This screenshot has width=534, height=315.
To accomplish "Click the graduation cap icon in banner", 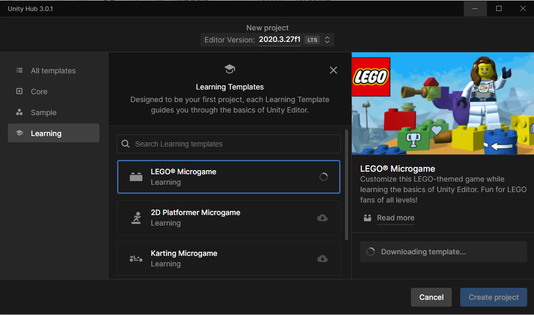I will pyautogui.click(x=229, y=69).
